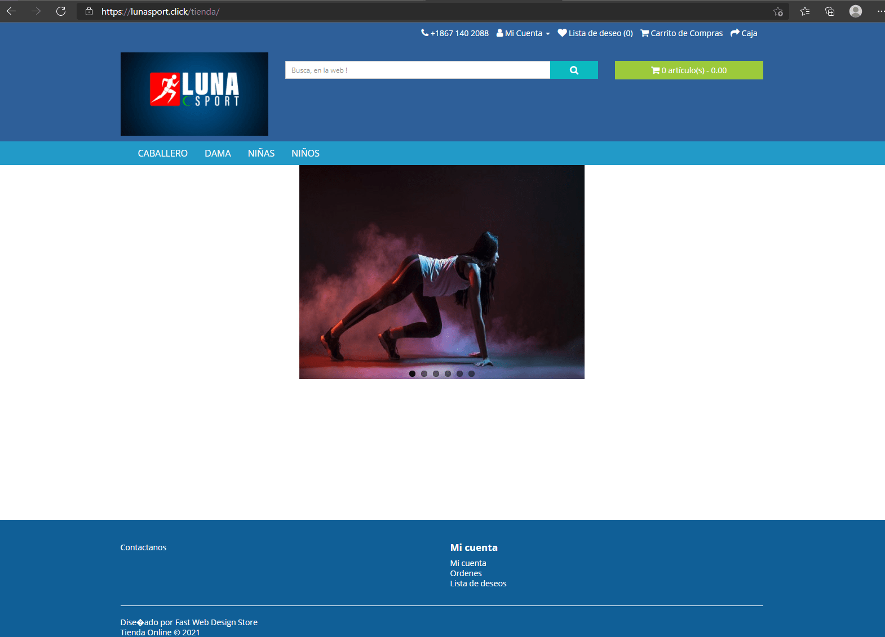This screenshot has height=637, width=885.
Task: Open the CABALLERO category
Action: (163, 153)
